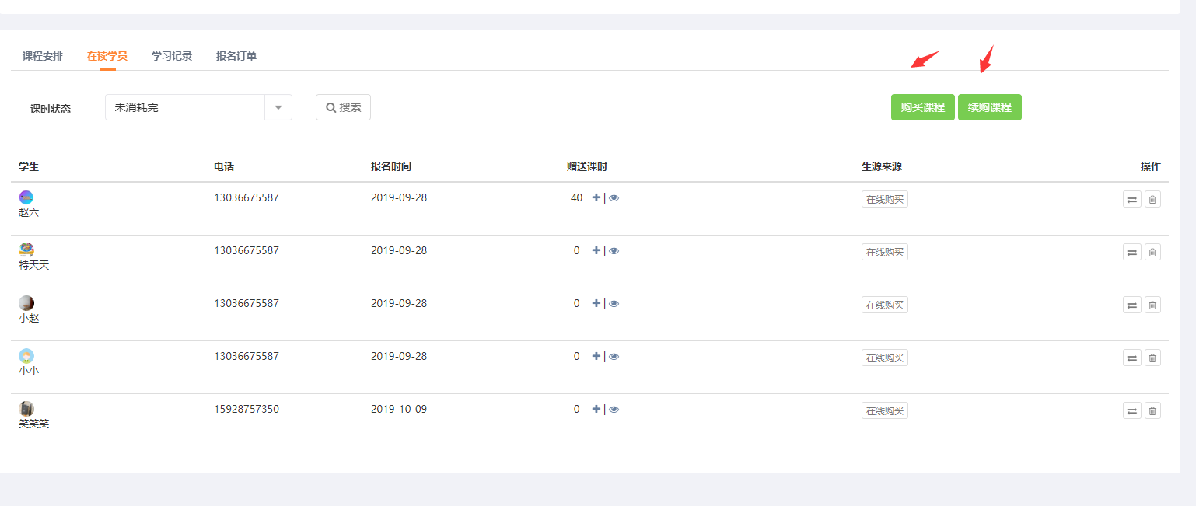Open 小小 avatar image
This screenshot has width=1196, height=506.
pyautogui.click(x=26, y=356)
